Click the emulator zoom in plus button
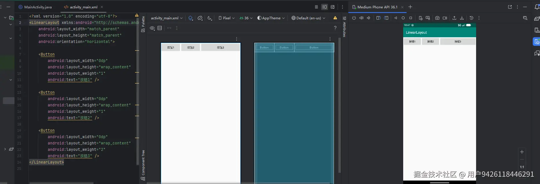The image size is (540, 184). click(522, 152)
